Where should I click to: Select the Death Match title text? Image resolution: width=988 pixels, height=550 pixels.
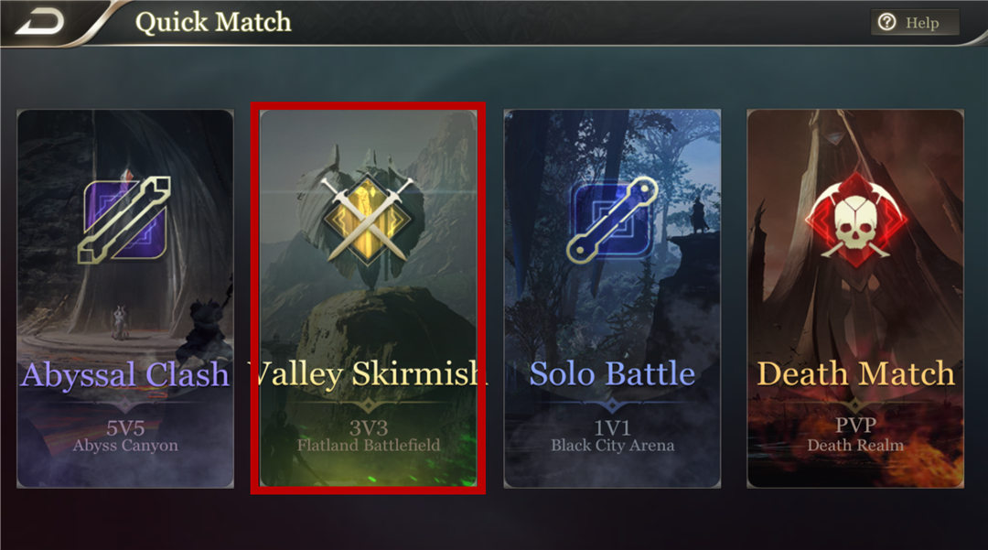click(x=855, y=373)
